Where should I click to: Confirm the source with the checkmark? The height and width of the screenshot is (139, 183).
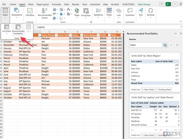click(171, 45)
